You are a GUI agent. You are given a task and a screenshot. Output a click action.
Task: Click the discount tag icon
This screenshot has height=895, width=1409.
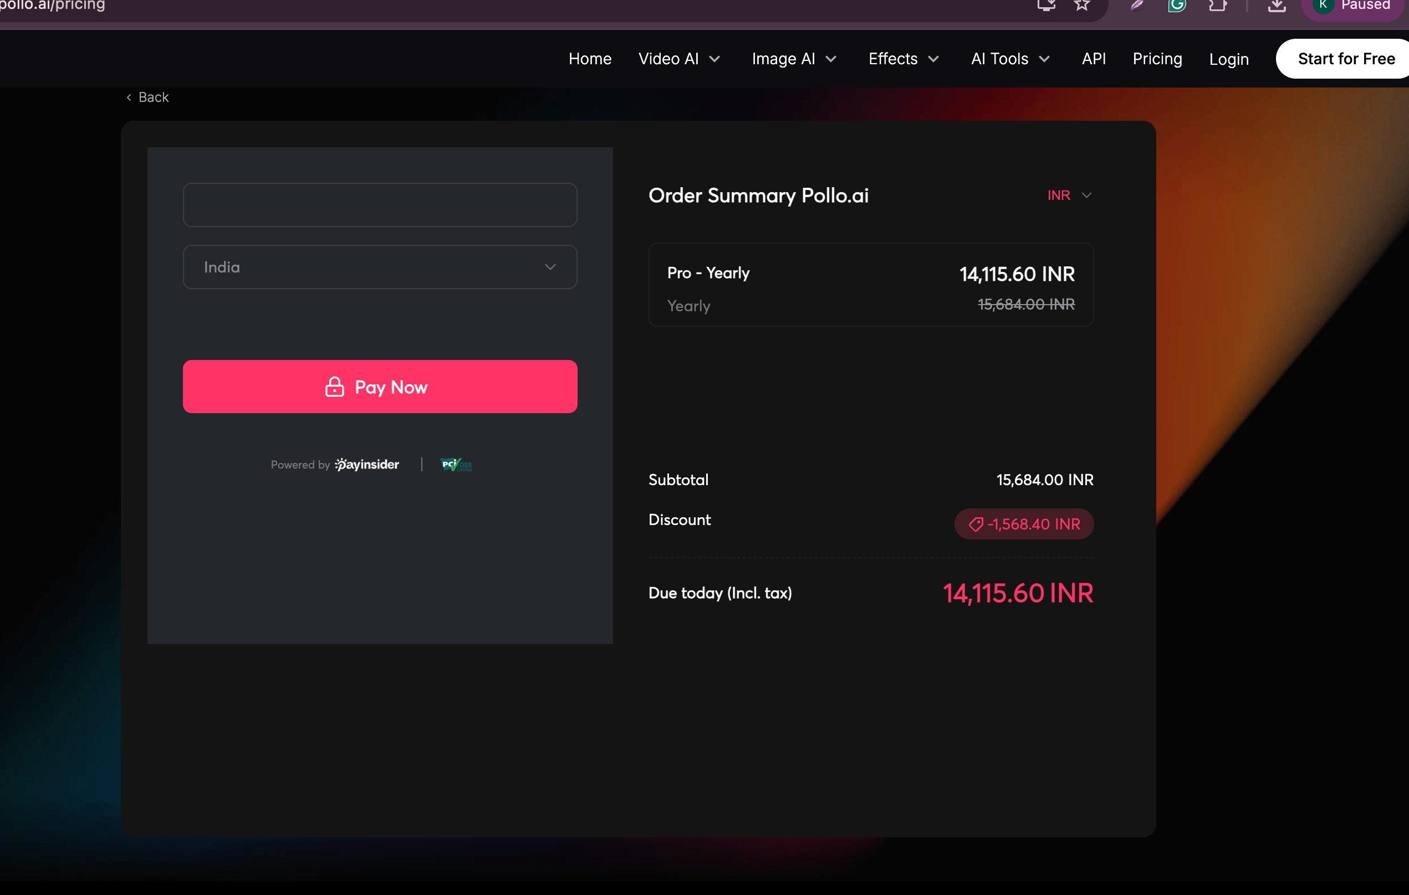(x=976, y=524)
